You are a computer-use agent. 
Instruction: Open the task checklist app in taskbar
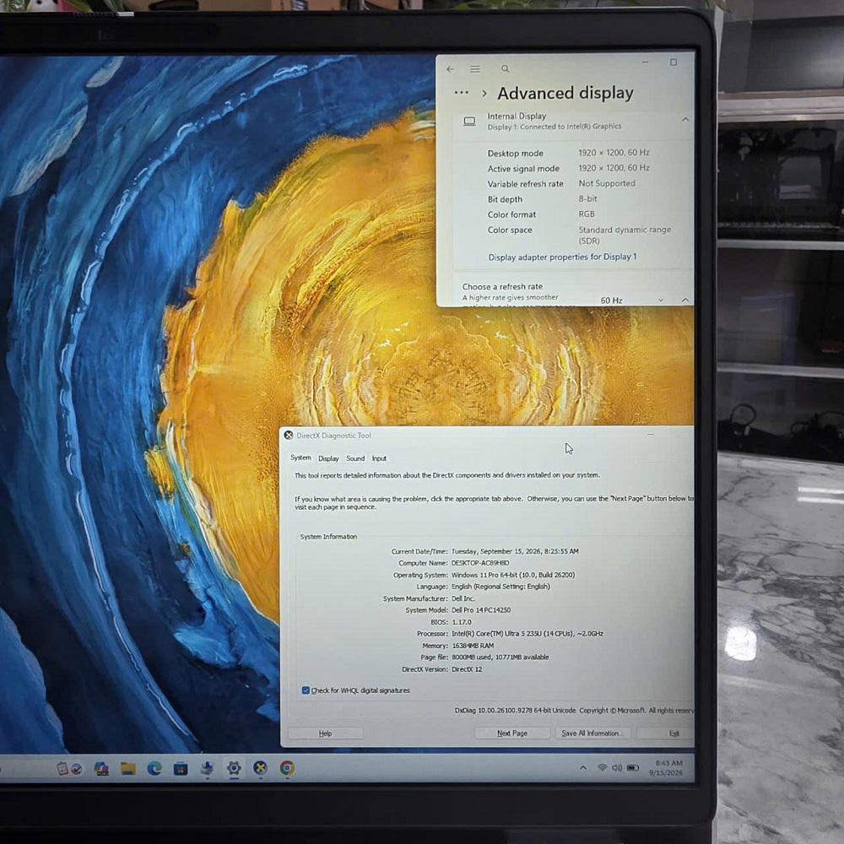click(x=69, y=769)
